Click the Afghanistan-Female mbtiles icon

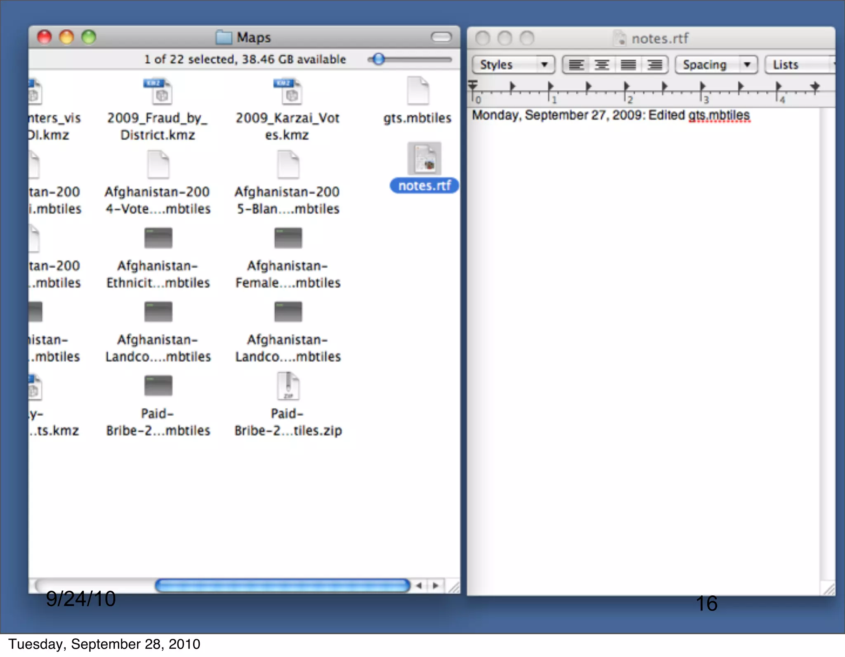288,238
